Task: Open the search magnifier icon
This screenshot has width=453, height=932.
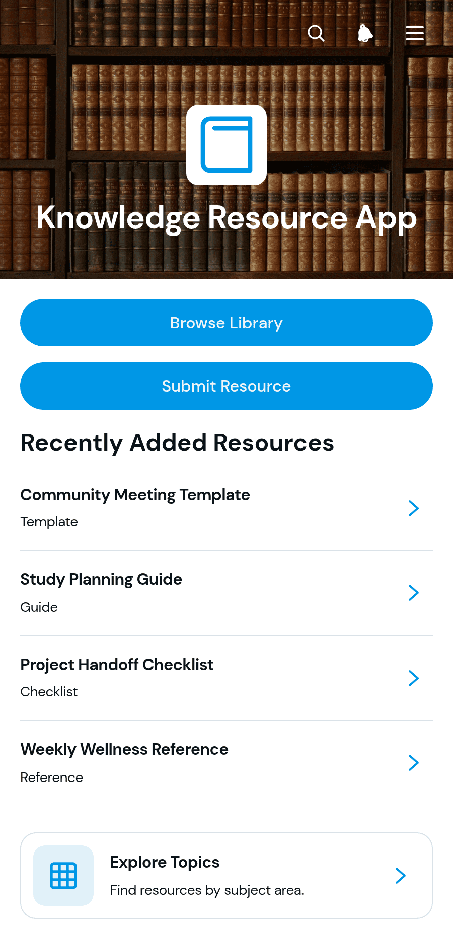Action: tap(316, 34)
